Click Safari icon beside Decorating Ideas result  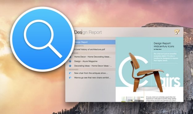[70, 66]
